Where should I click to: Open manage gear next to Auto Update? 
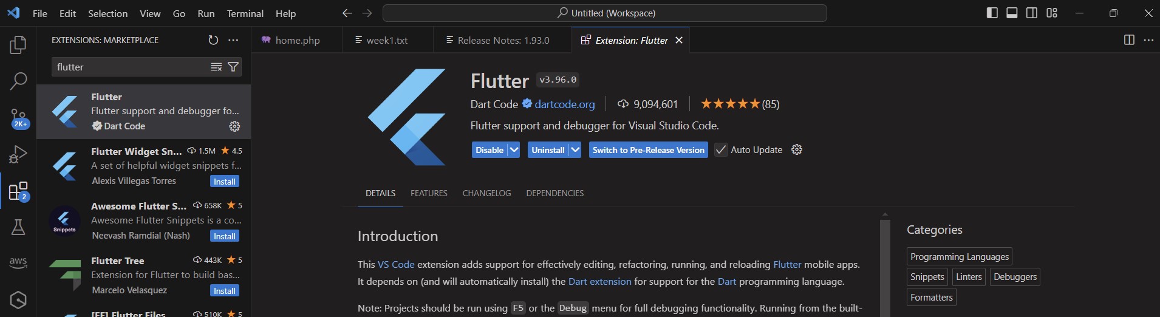coord(797,149)
